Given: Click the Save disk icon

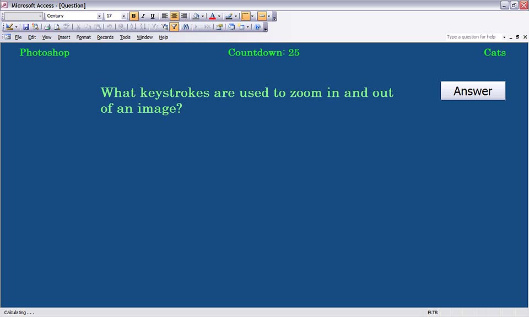Looking at the screenshot, I should [x=26, y=27].
